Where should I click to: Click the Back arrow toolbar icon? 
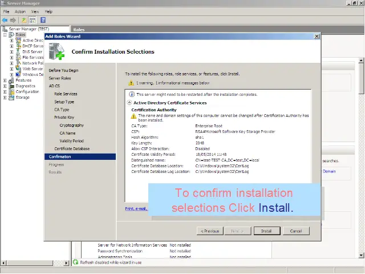coord(5,20)
